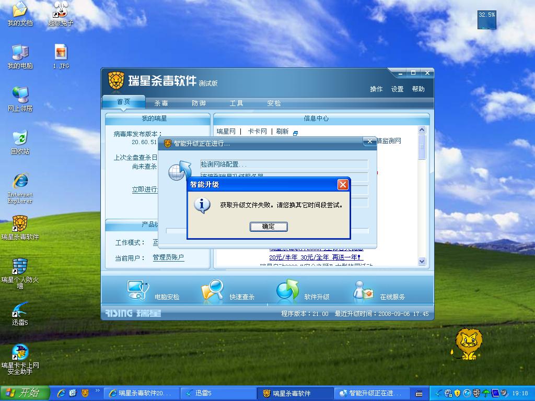535x401 pixels.
Task: Select the 1.JPG file on desktop
Action: [61, 56]
